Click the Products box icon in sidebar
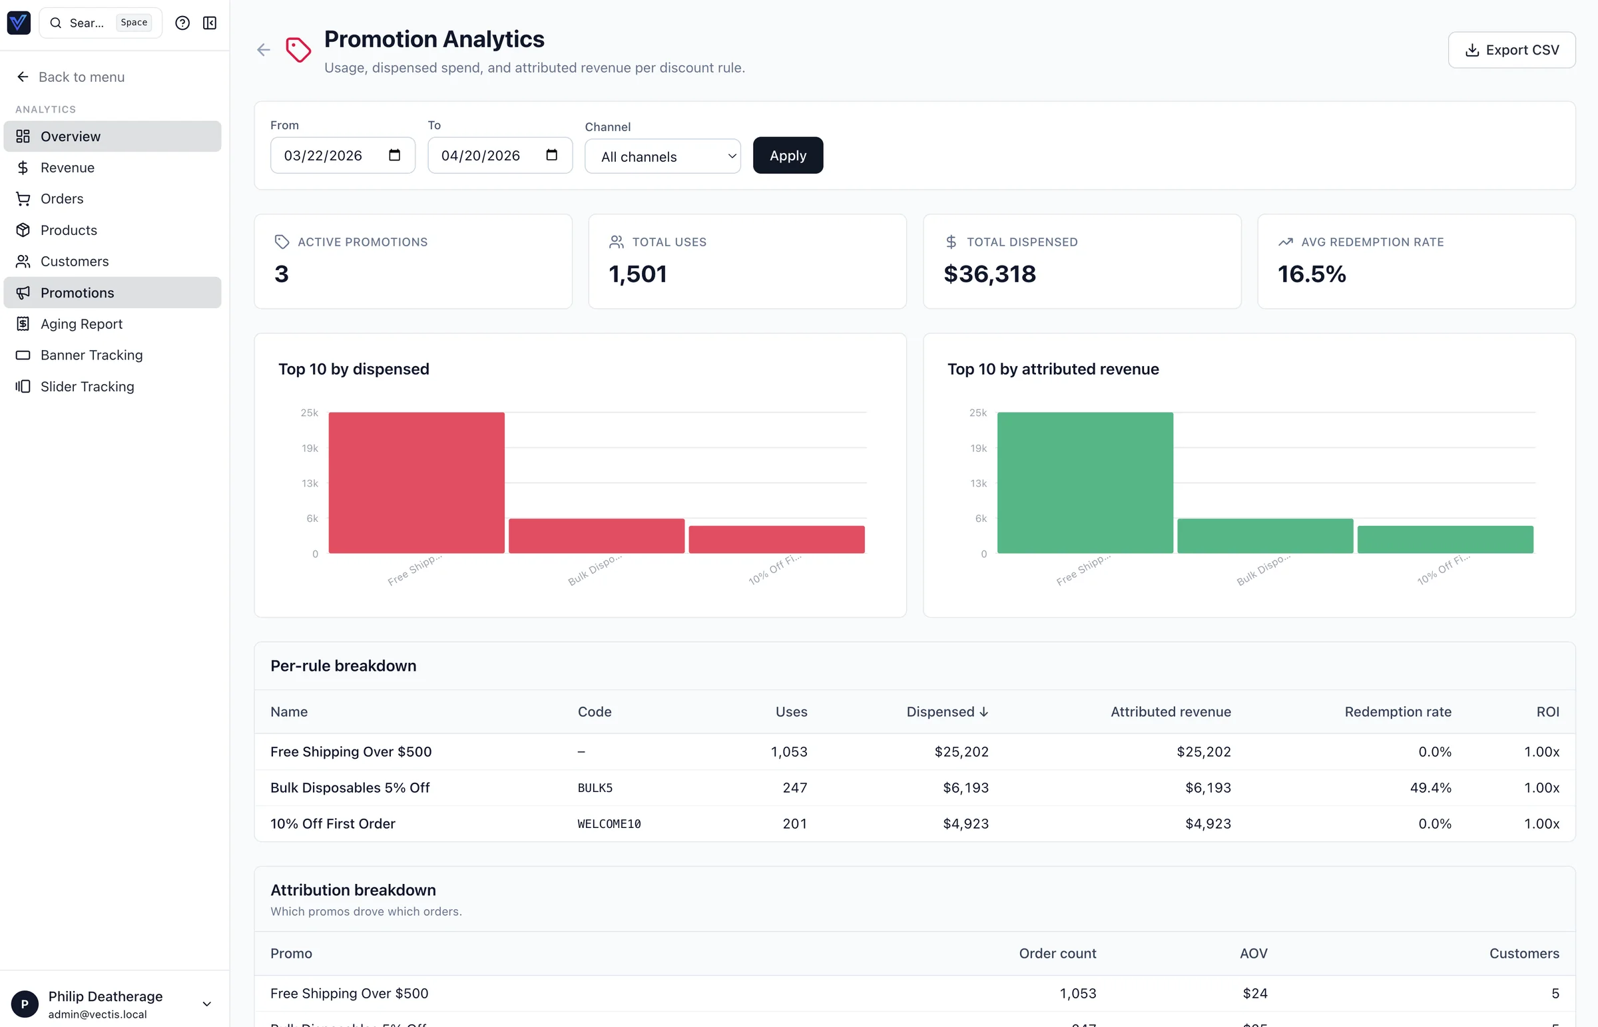1598x1027 pixels. (23, 230)
